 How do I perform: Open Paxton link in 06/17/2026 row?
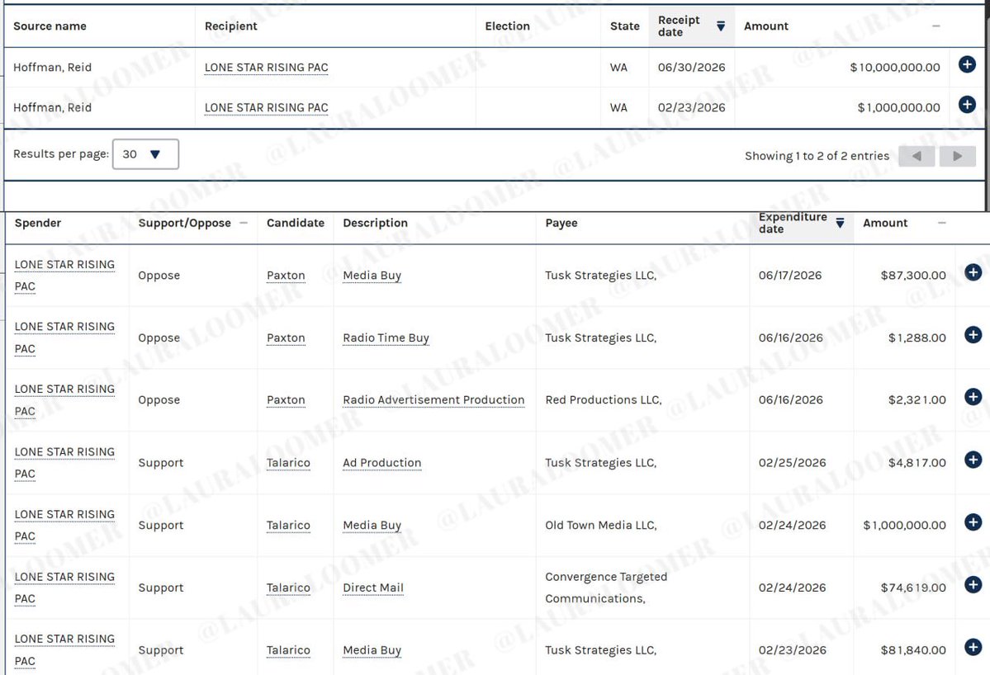point(286,275)
